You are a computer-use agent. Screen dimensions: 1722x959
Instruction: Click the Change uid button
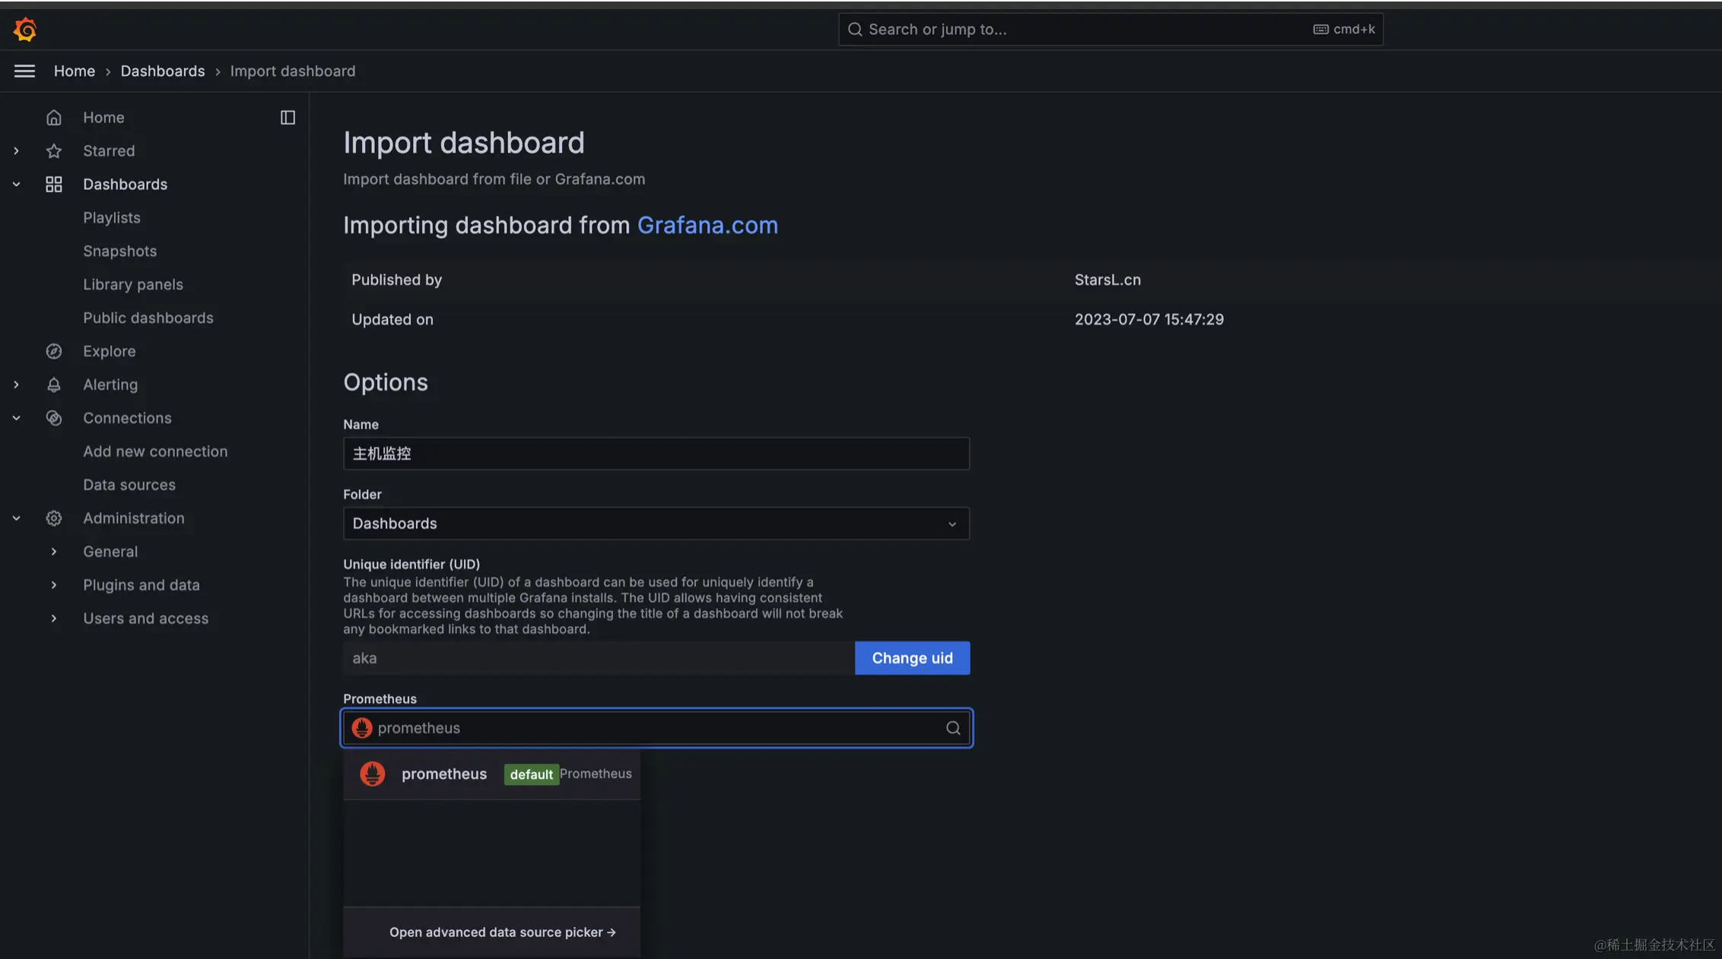[912, 658]
